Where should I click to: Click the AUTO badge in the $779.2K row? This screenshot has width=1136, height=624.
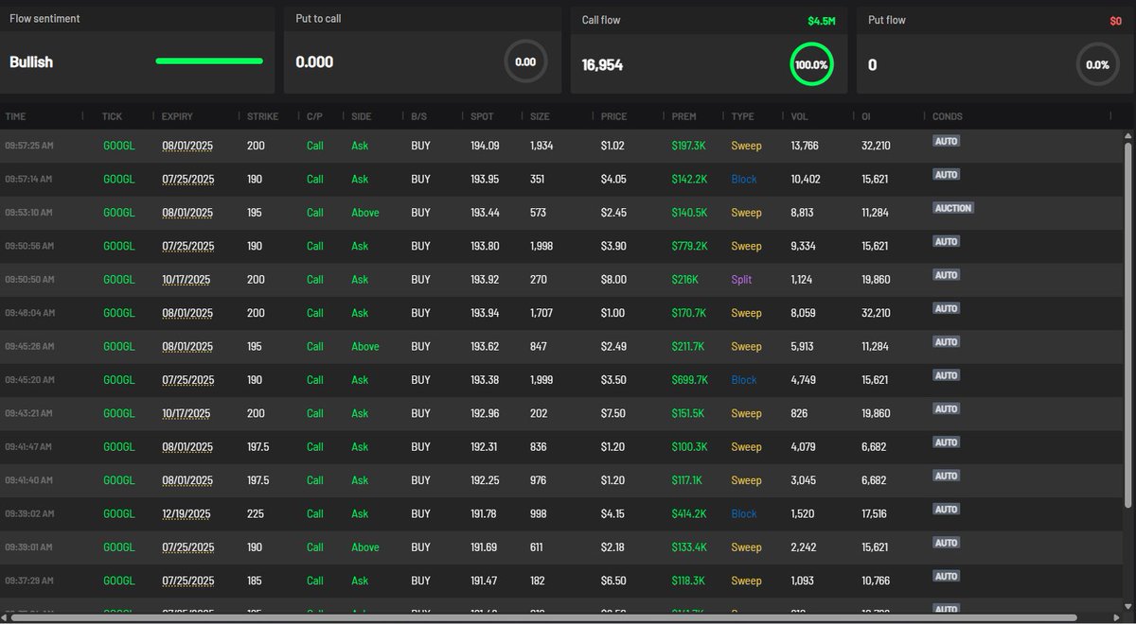[946, 241]
